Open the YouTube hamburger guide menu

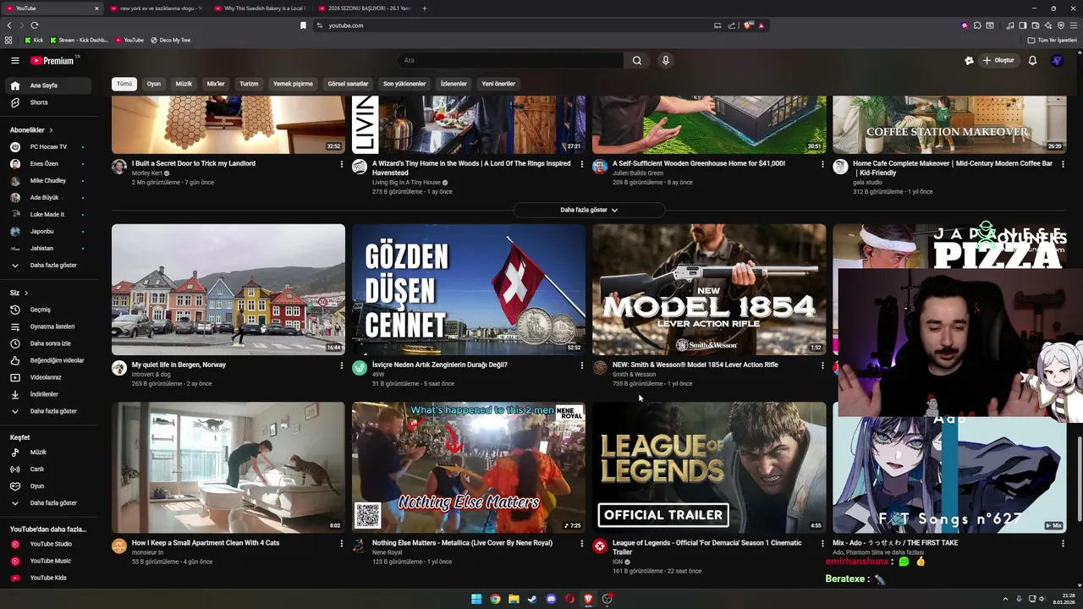(x=14, y=60)
